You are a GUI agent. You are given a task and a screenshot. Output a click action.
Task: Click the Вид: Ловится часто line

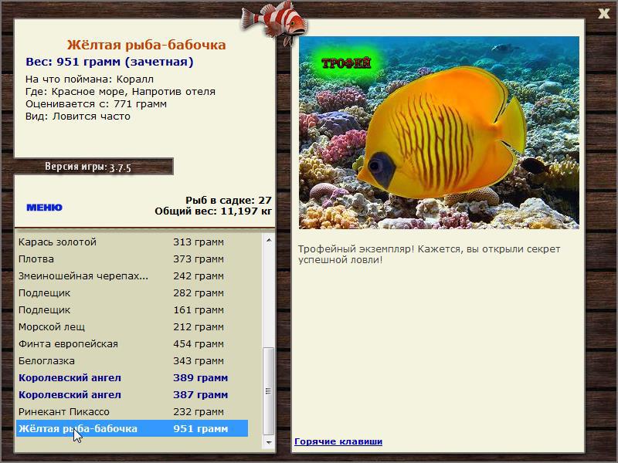coord(78,117)
